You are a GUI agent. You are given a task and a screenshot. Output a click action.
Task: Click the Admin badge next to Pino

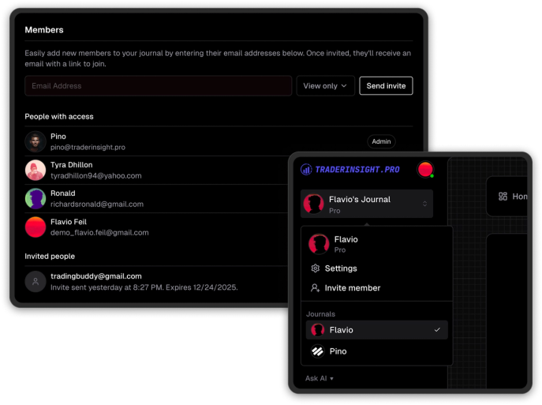coord(381,141)
